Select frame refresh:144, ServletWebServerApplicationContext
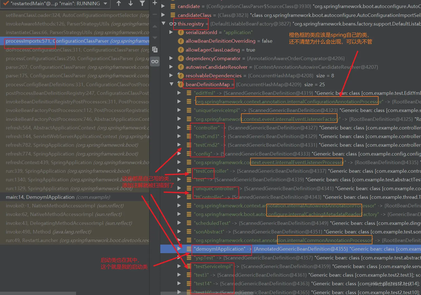Image resolution: width=421 pixels, height=295 pixels. [x=75, y=136]
